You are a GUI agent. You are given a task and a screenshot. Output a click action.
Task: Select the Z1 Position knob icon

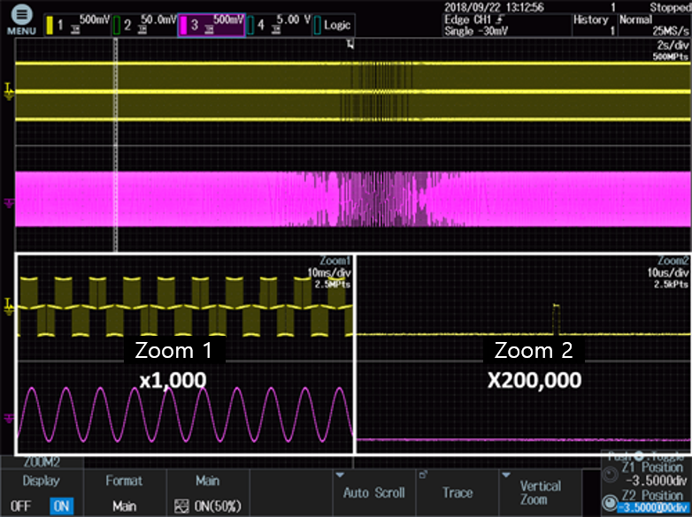(x=611, y=475)
